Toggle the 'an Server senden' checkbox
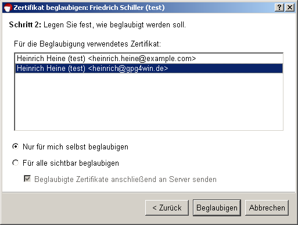 click(x=27, y=178)
